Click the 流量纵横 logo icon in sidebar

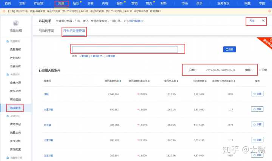16,23
